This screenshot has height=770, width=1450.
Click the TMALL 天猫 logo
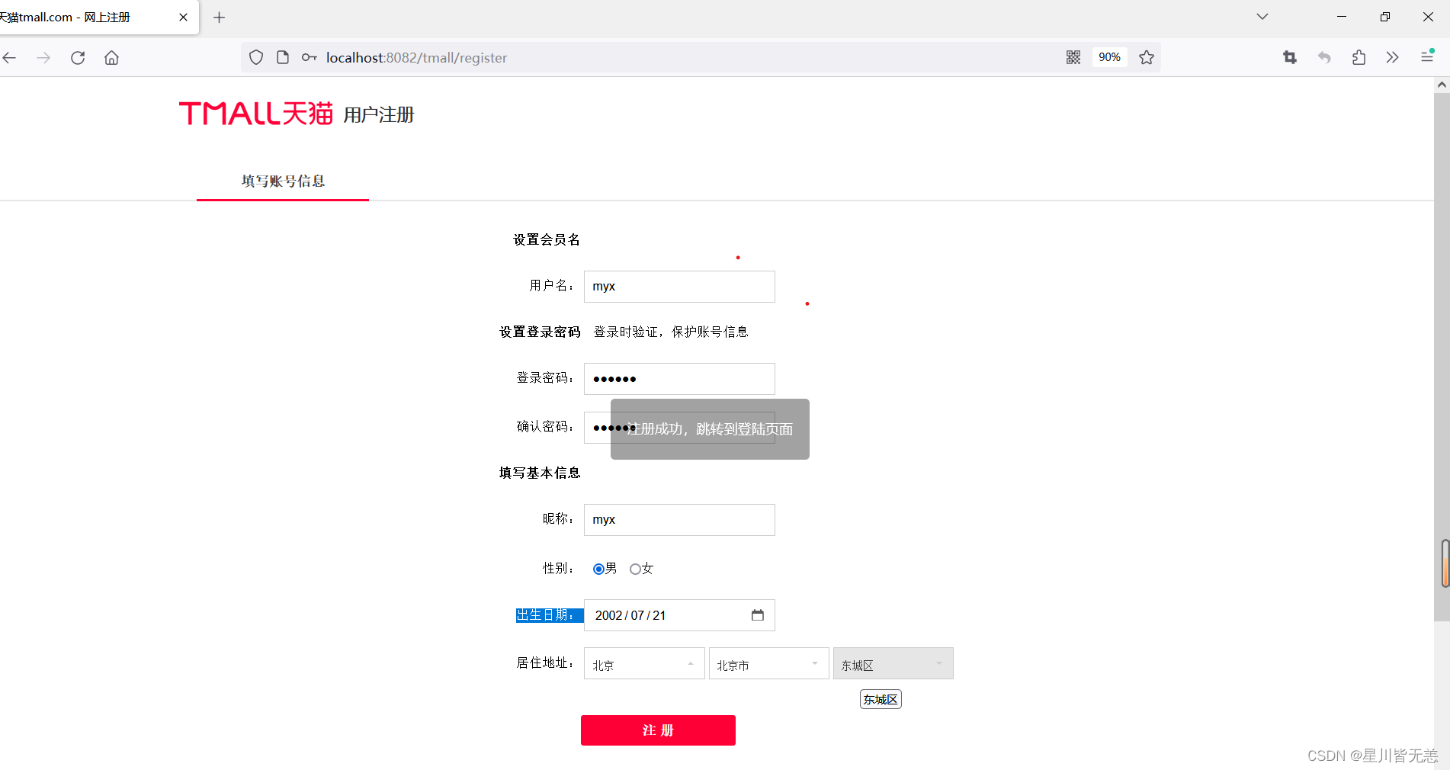point(256,114)
